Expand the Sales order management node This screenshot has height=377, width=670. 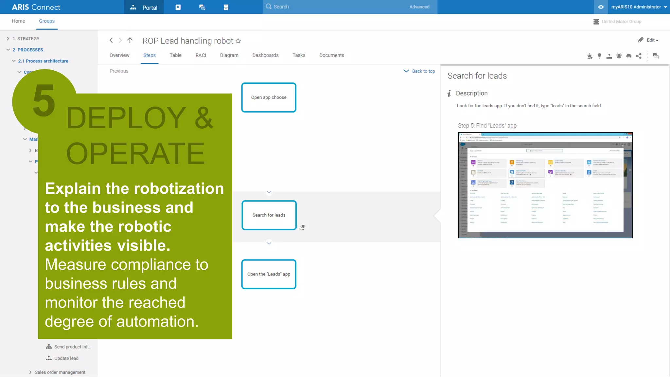tap(30, 372)
